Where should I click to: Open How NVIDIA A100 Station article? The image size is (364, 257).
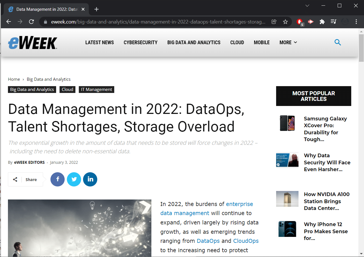pos(327,201)
